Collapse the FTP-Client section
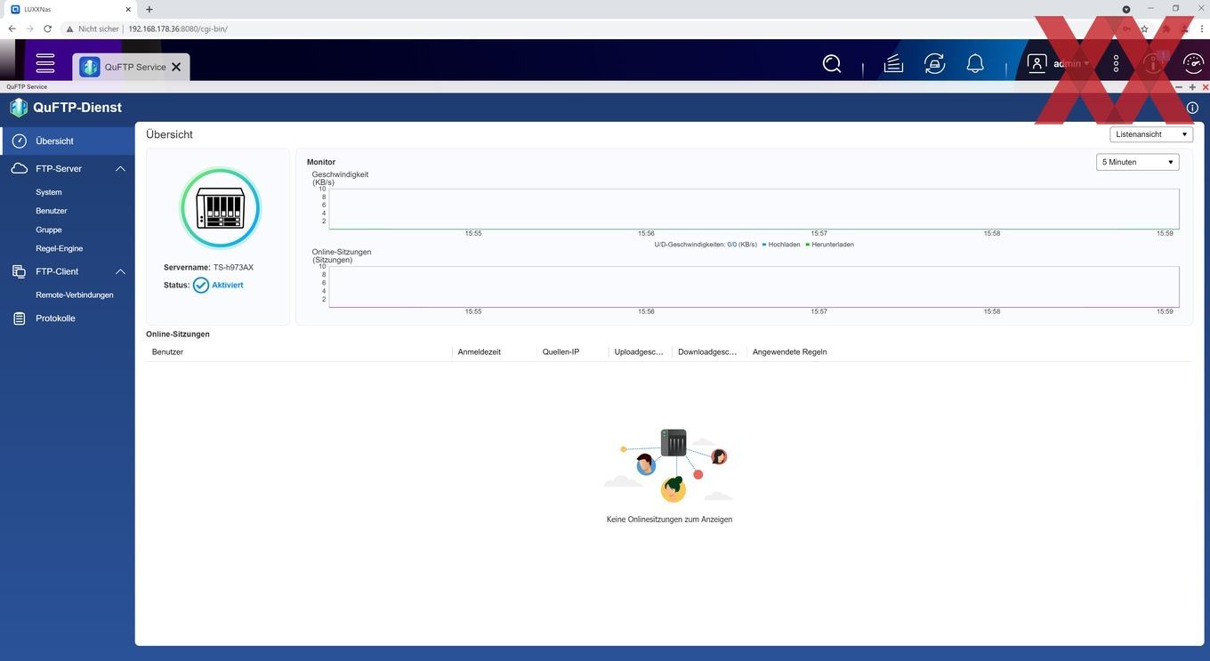This screenshot has height=661, width=1210. click(x=120, y=271)
